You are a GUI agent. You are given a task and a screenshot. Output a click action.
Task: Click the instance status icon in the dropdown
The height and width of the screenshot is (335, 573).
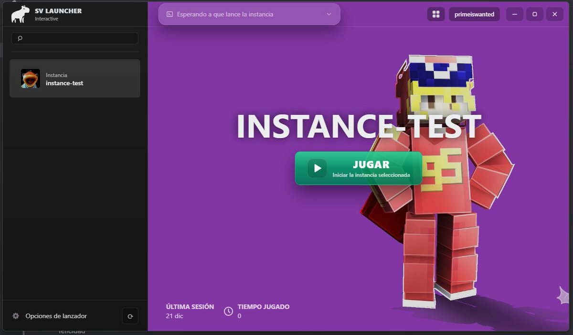coord(170,14)
